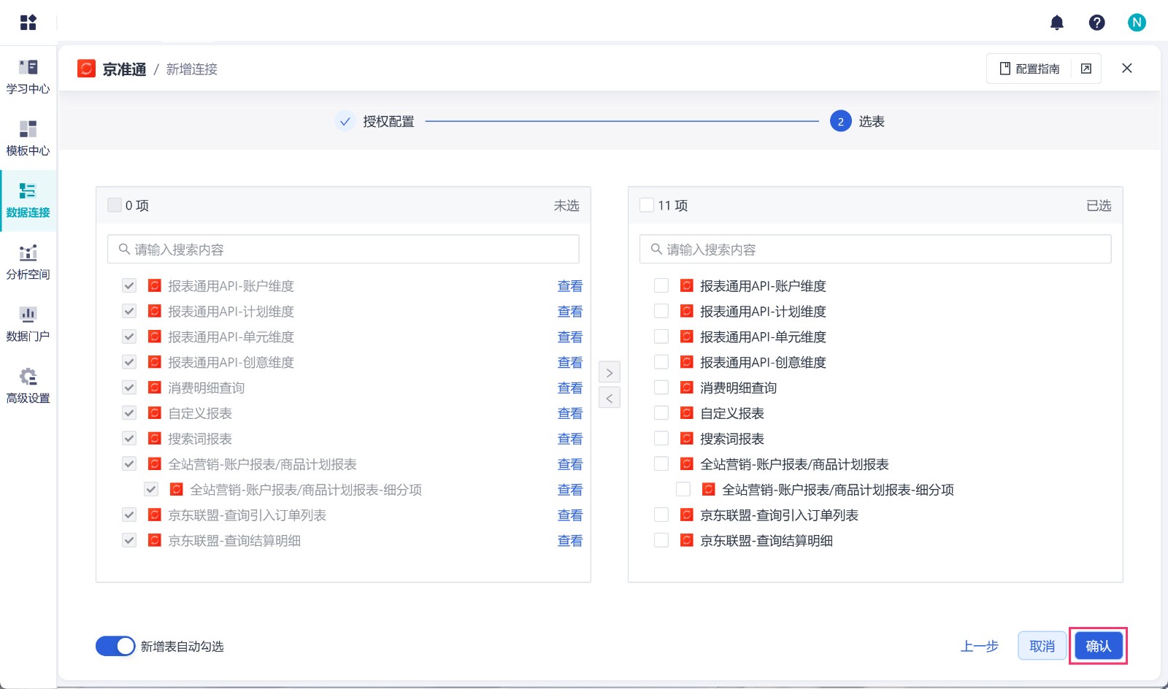
Task: Check the select-all box for 0 项
Action: click(115, 205)
